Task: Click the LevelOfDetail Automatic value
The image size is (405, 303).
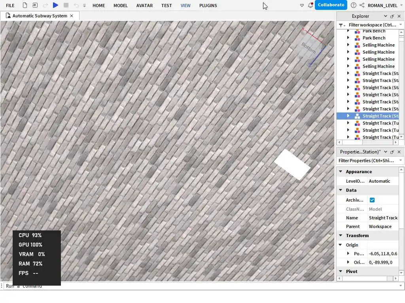Action: point(383,181)
